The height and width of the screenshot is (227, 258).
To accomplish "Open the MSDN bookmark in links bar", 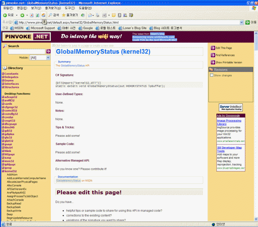I will pos(17,28).
